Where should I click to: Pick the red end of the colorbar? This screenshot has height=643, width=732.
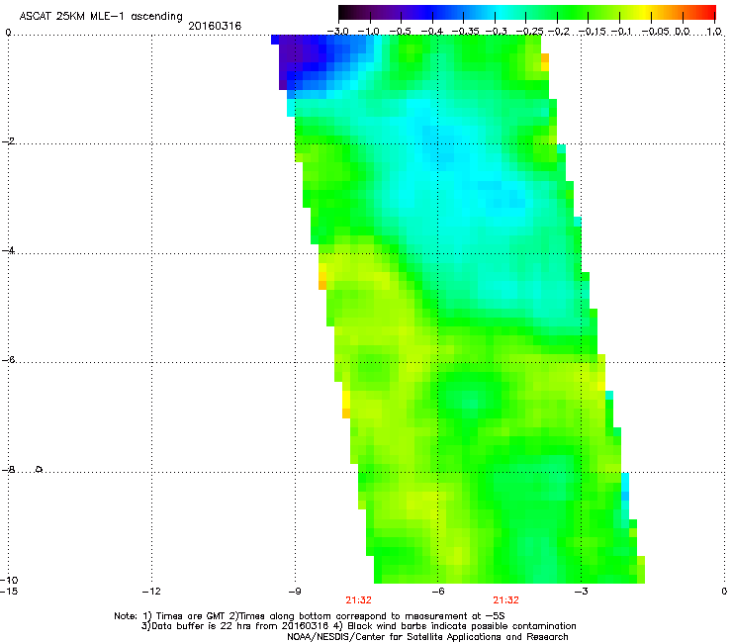(x=706, y=13)
